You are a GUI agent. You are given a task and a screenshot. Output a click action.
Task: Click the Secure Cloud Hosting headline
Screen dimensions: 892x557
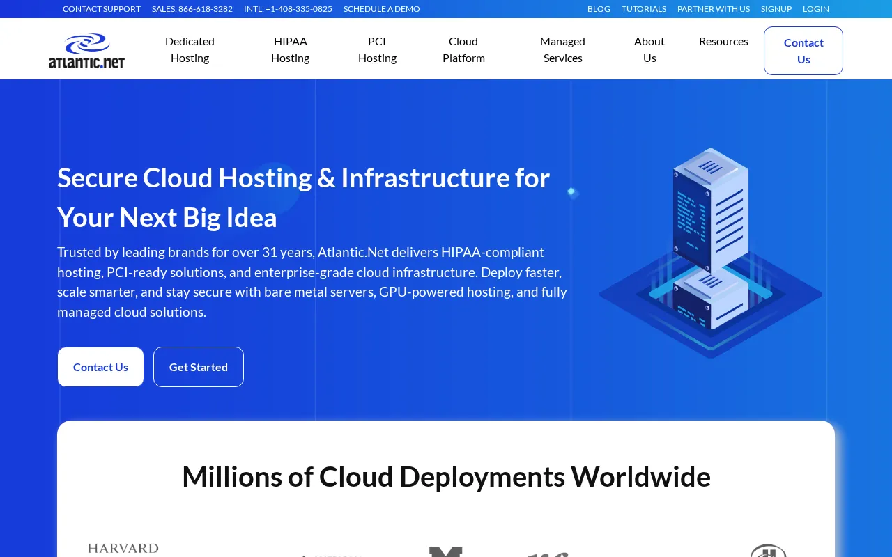click(304, 198)
